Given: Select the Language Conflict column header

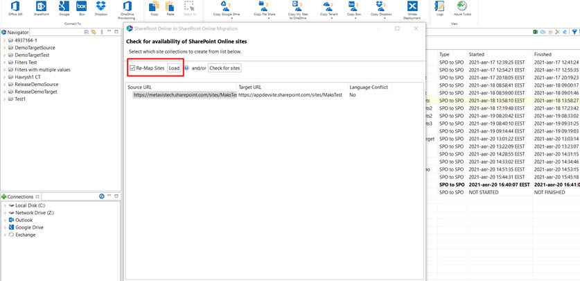Looking at the screenshot, I should tap(370, 87).
